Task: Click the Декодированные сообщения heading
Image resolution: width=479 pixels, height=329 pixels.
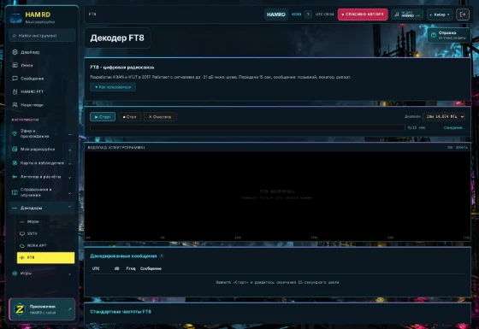Action: pyautogui.click(x=123, y=256)
